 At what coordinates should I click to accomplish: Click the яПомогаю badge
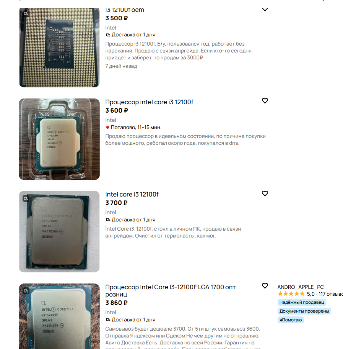tap(291, 320)
